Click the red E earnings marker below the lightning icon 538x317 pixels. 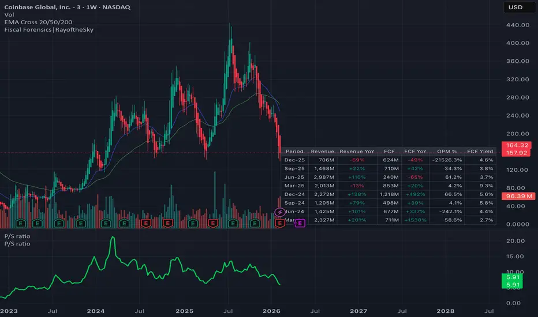tap(279, 224)
